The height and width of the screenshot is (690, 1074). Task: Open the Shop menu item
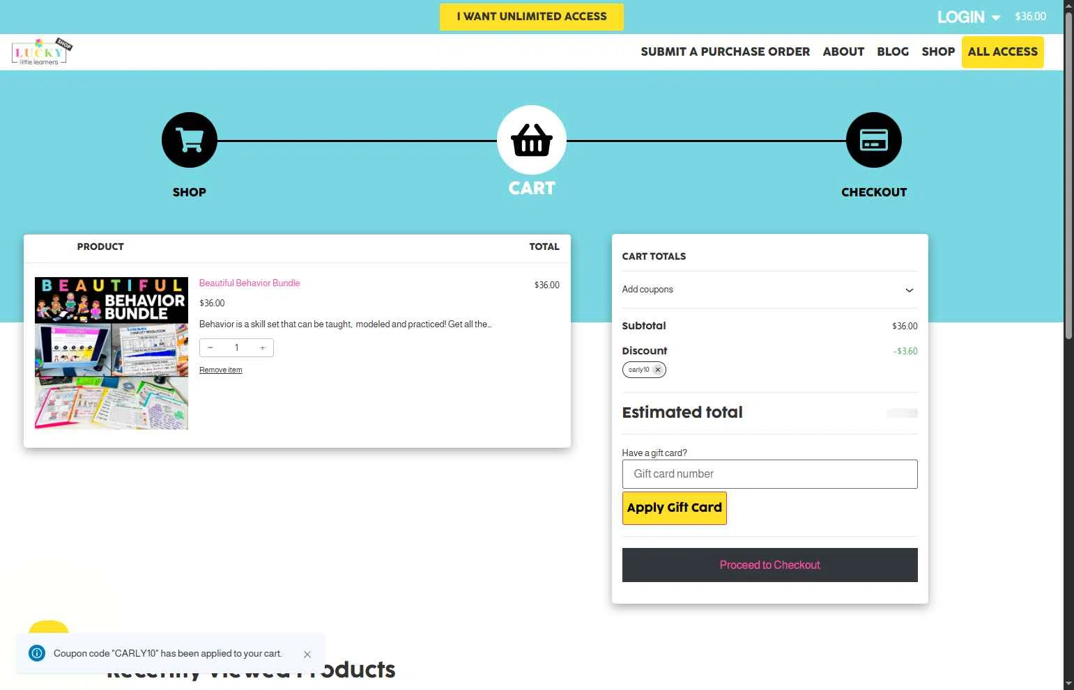pos(938,52)
